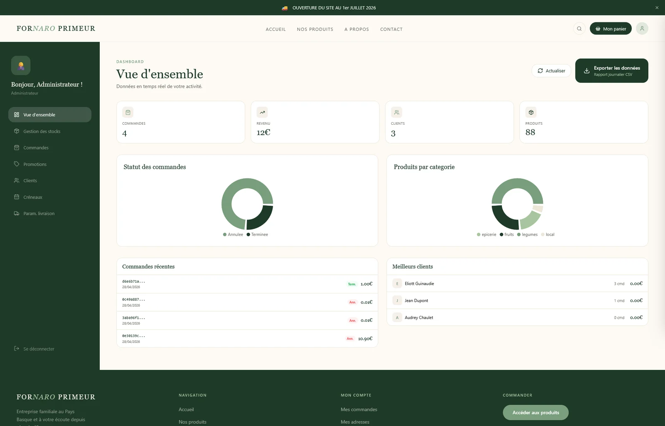Open recent order d6e6b71a row

247,284
